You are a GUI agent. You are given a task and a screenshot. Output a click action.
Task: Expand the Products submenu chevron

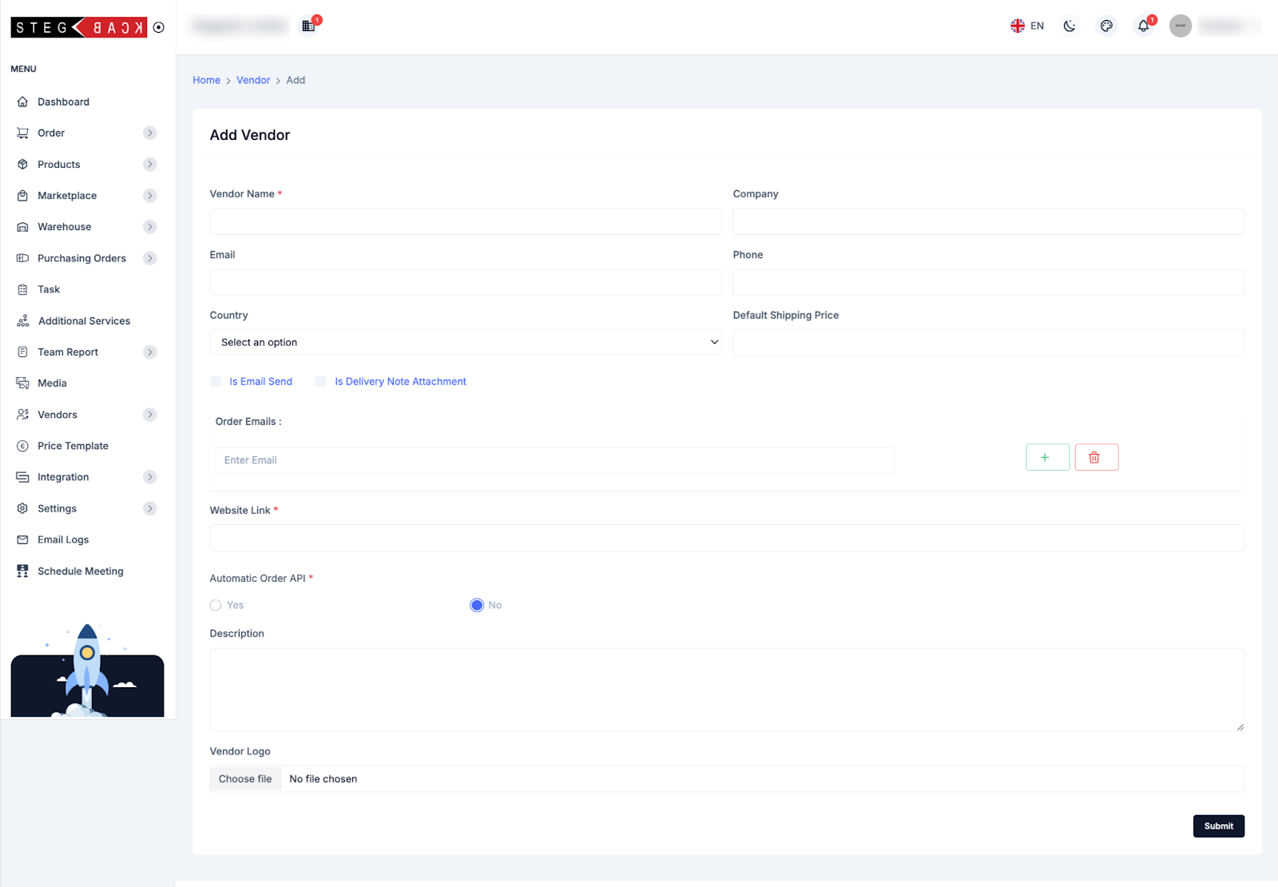pyautogui.click(x=149, y=164)
